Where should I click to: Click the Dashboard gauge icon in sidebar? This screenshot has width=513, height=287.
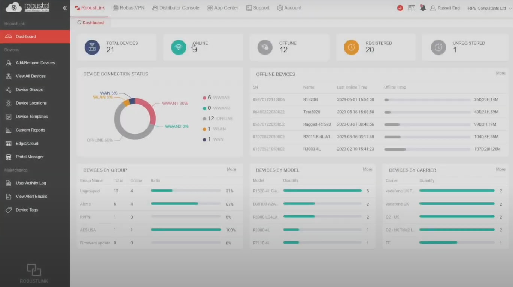(x=9, y=37)
